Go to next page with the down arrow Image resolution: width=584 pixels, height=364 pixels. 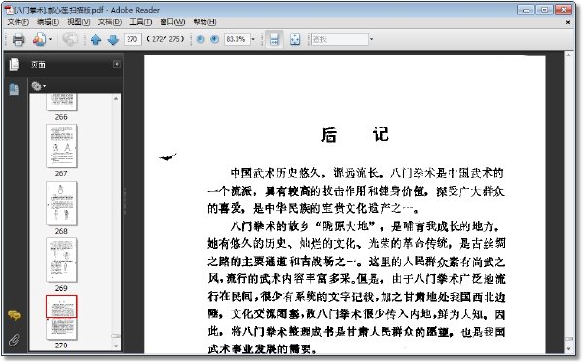pyautogui.click(x=113, y=39)
